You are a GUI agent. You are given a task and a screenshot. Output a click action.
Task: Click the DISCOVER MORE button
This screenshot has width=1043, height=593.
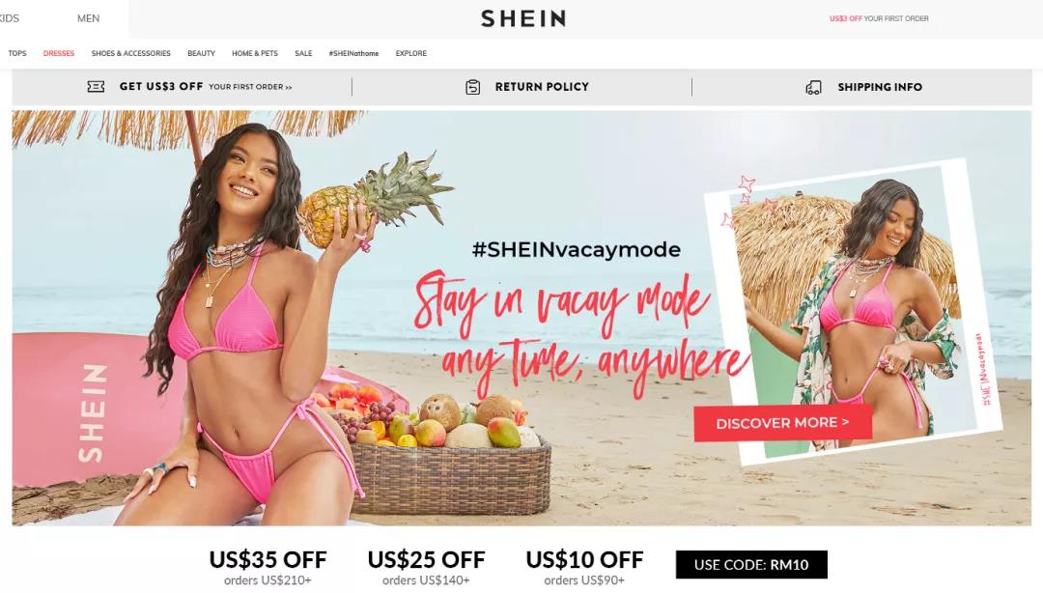[x=782, y=423]
